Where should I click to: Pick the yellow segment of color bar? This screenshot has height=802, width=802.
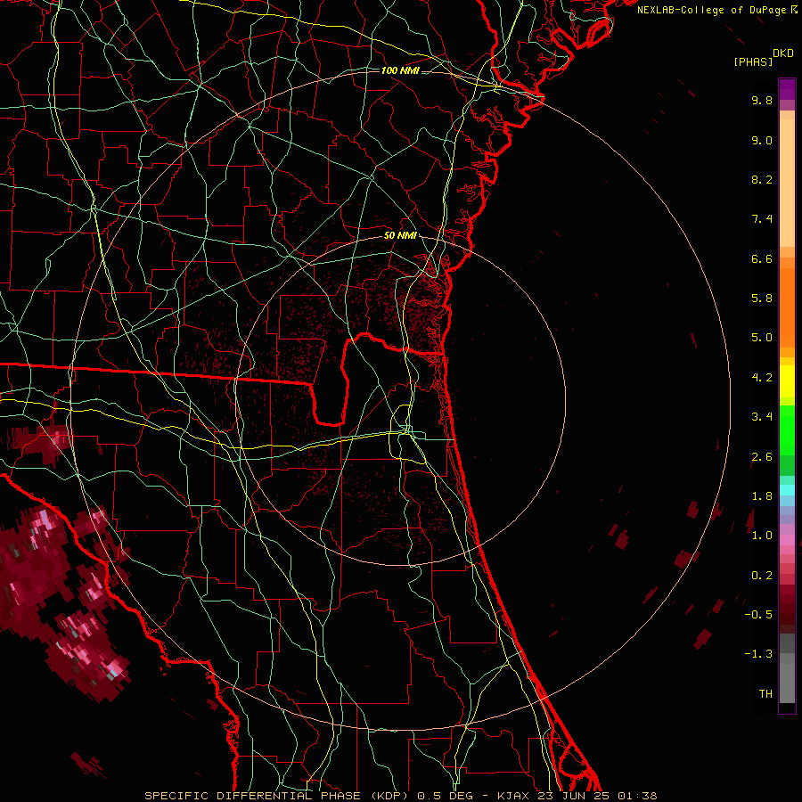coord(787,381)
